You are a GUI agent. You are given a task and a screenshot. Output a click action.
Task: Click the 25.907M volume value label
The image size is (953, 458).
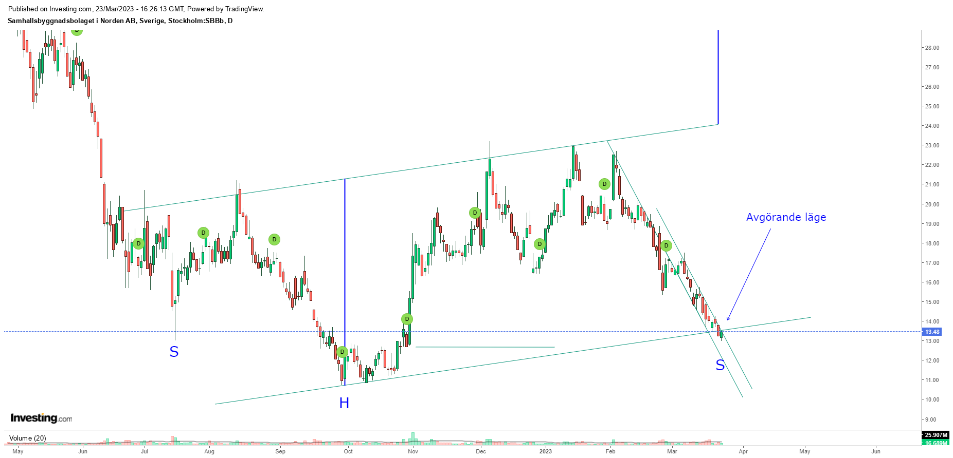(x=936, y=435)
